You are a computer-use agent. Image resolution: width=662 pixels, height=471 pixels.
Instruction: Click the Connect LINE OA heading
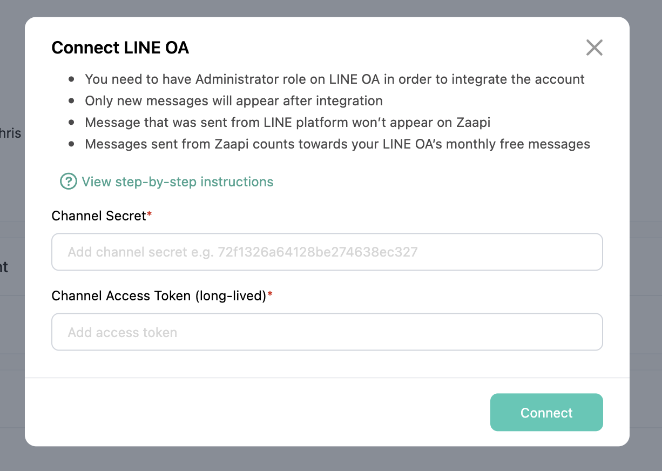(x=120, y=48)
